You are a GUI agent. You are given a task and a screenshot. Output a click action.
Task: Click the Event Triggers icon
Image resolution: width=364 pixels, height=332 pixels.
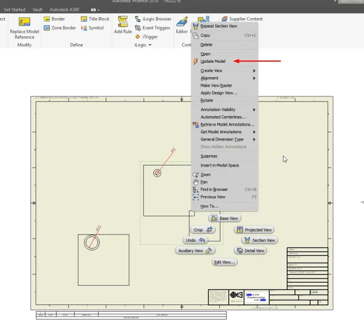pyautogui.click(x=137, y=28)
